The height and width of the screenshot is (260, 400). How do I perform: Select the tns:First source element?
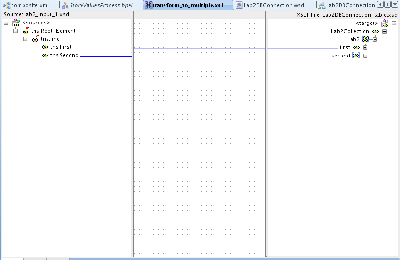[61, 47]
